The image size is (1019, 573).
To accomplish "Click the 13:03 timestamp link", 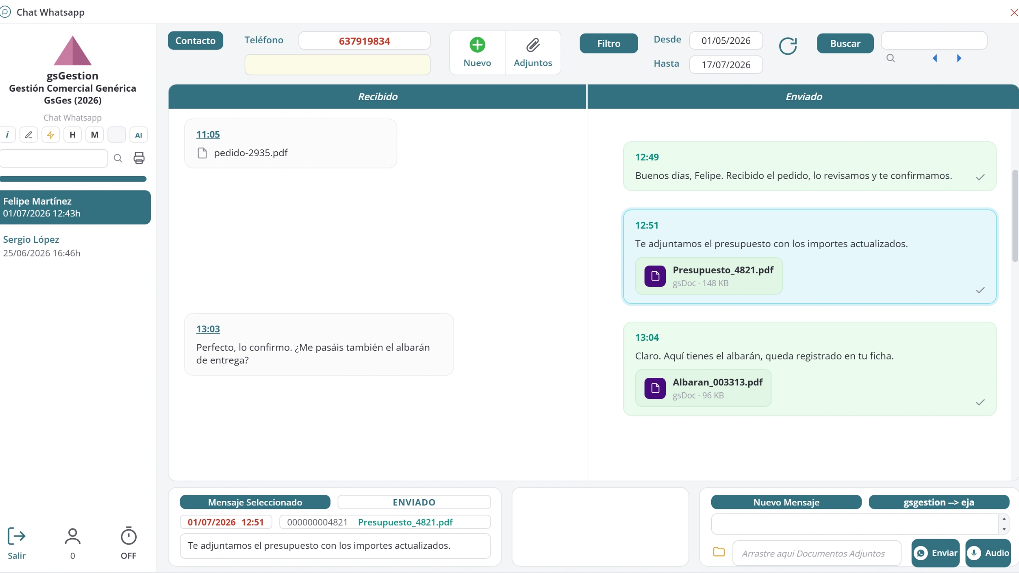I will click(208, 329).
